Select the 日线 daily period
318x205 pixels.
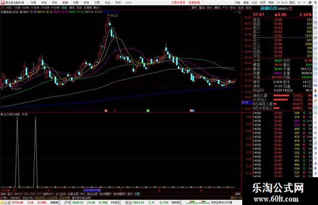(64, 8)
